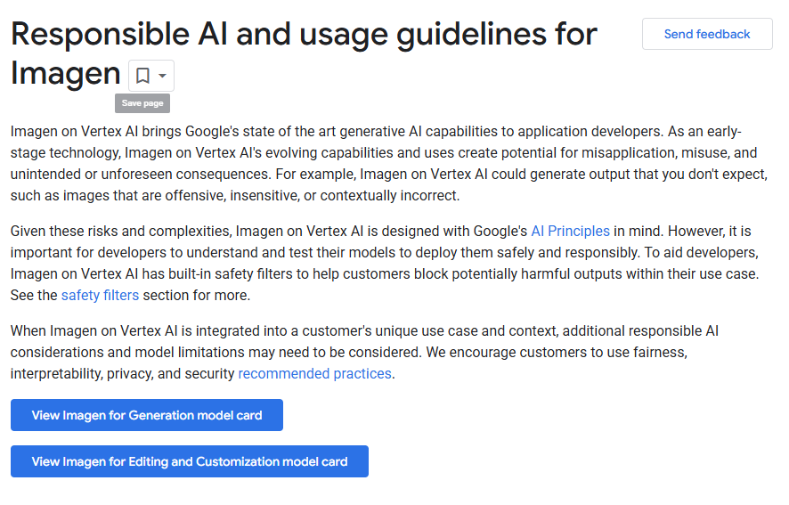Open the recommended practices link

(x=314, y=373)
